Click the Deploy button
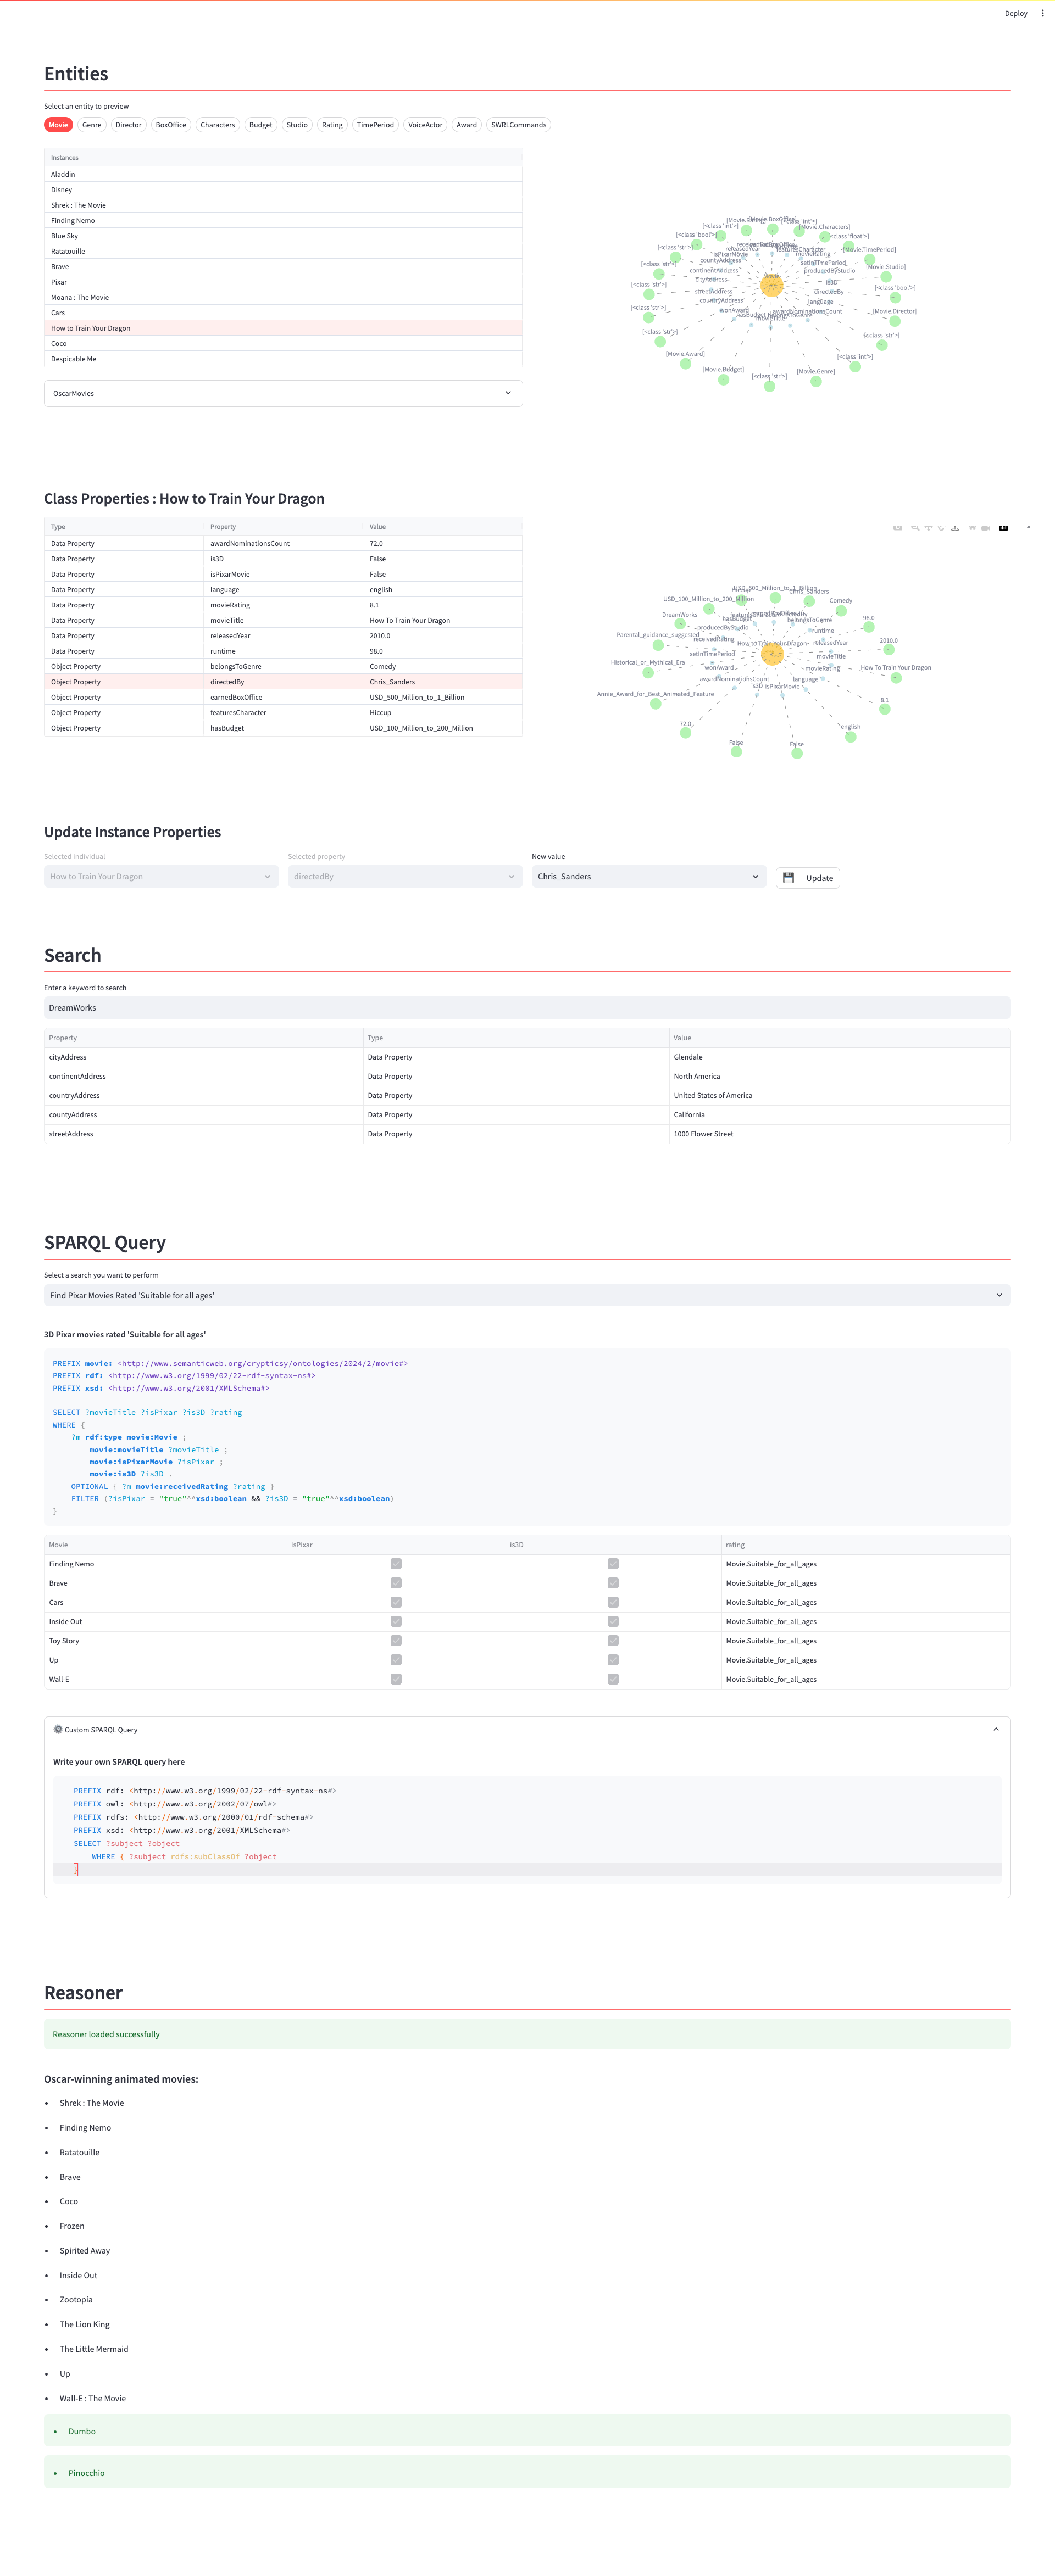The width and height of the screenshot is (1055, 2576). [x=1016, y=13]
